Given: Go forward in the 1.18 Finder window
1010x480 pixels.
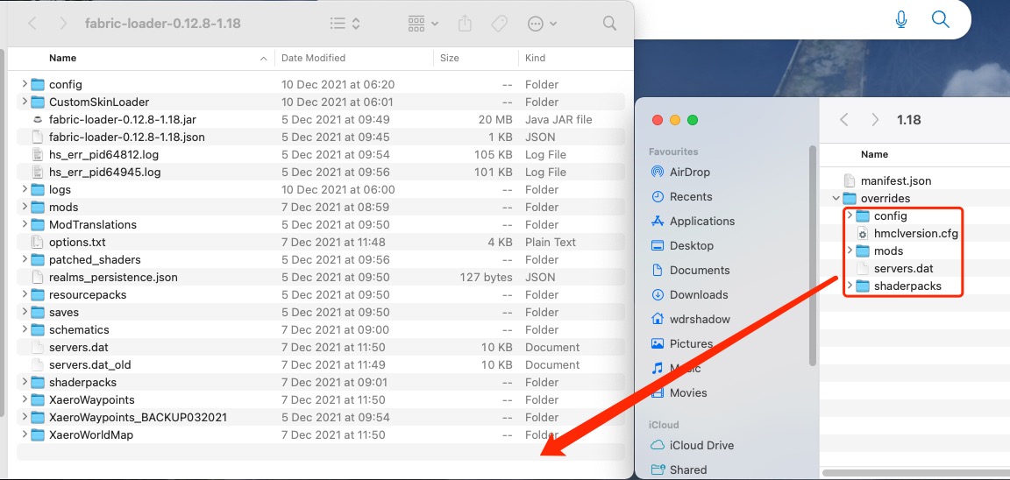Looking at the screenshot, I should pyautogui.click(x=874, y=120).
